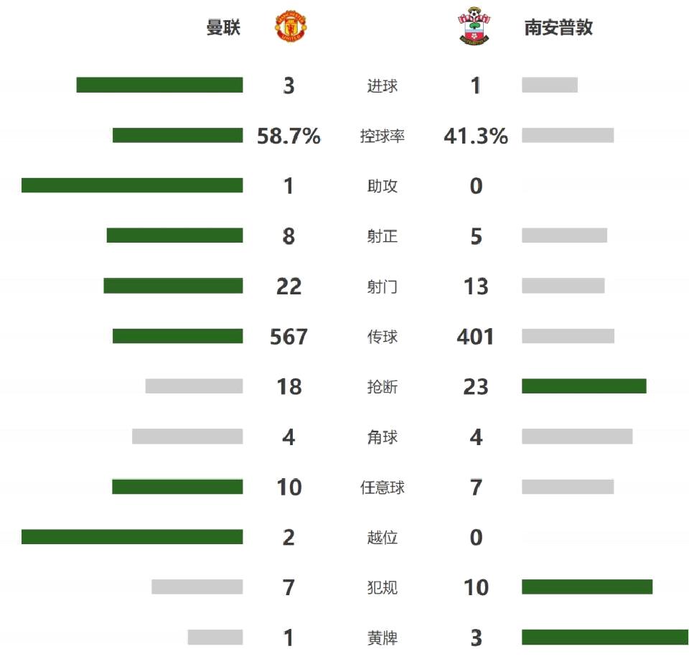Screen dimensions: 689x672
Task: Click Manchester United's green 越位 bar
Action: pyautogui.click(x=132, y=536)
